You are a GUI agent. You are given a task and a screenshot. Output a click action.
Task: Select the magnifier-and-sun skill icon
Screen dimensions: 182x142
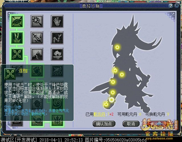(x=37, y=21)
